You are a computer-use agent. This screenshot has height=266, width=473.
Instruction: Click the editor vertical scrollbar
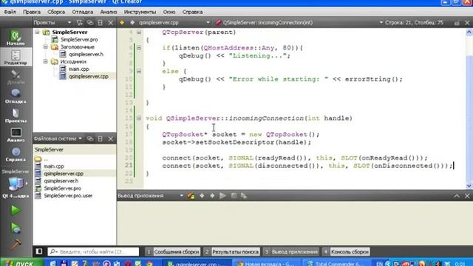469,109
